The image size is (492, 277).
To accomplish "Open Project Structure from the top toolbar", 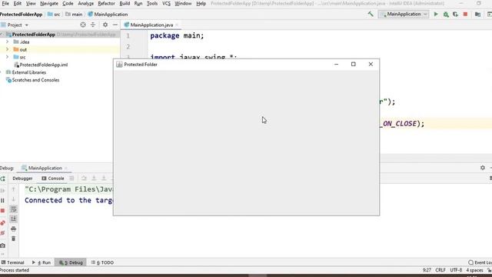I will coord(477,14).
